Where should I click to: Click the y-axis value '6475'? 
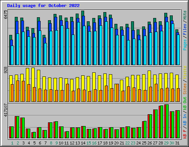6,15
